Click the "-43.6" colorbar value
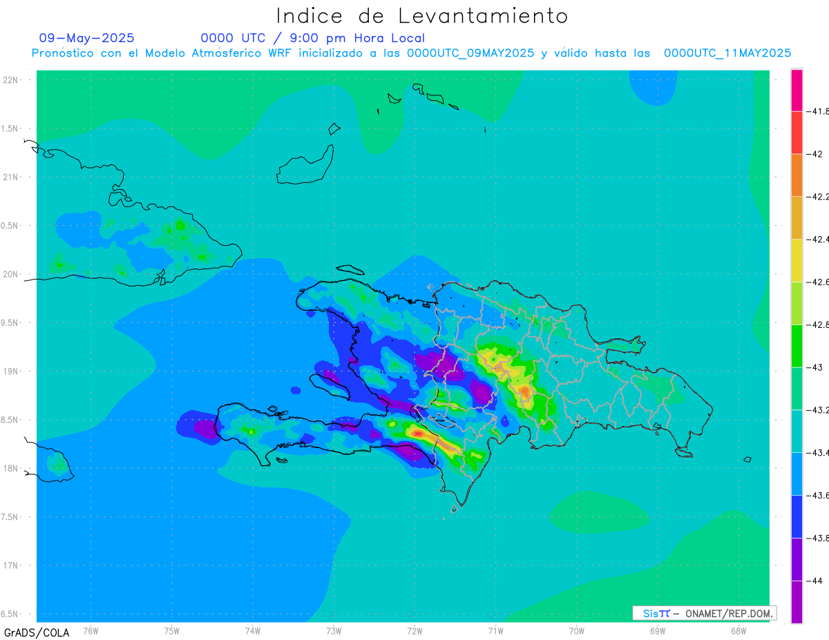The height and width of the screenshot is (640, 829). [x=818, y=496]
